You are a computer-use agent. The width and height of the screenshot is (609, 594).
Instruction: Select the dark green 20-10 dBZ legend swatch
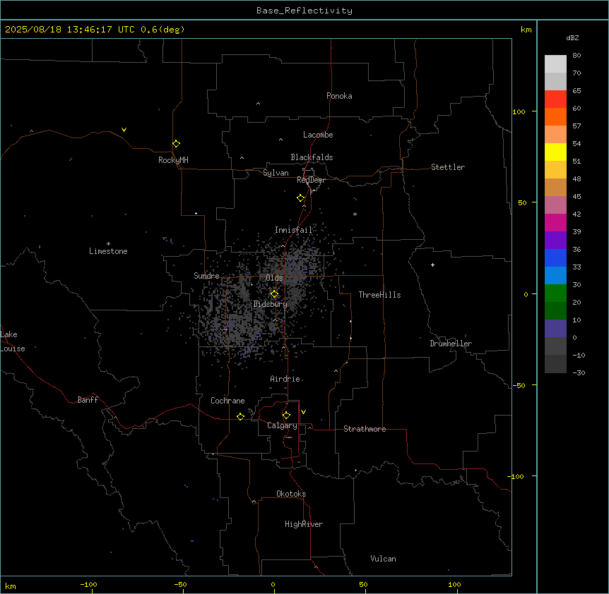(555, 311)
